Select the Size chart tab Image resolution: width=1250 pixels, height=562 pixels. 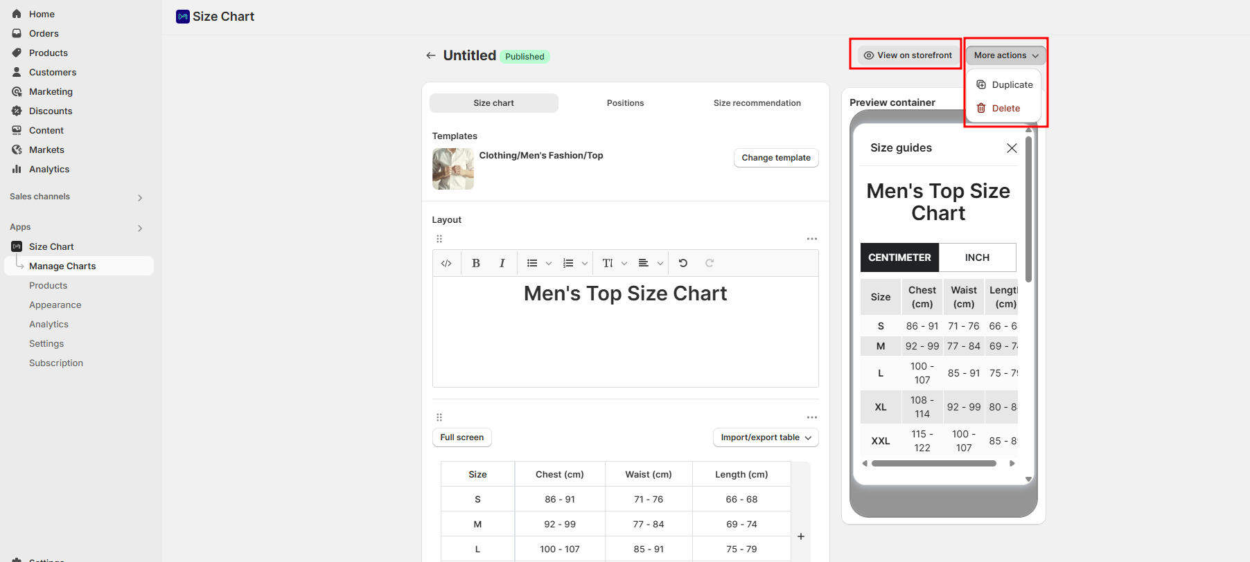494,103
